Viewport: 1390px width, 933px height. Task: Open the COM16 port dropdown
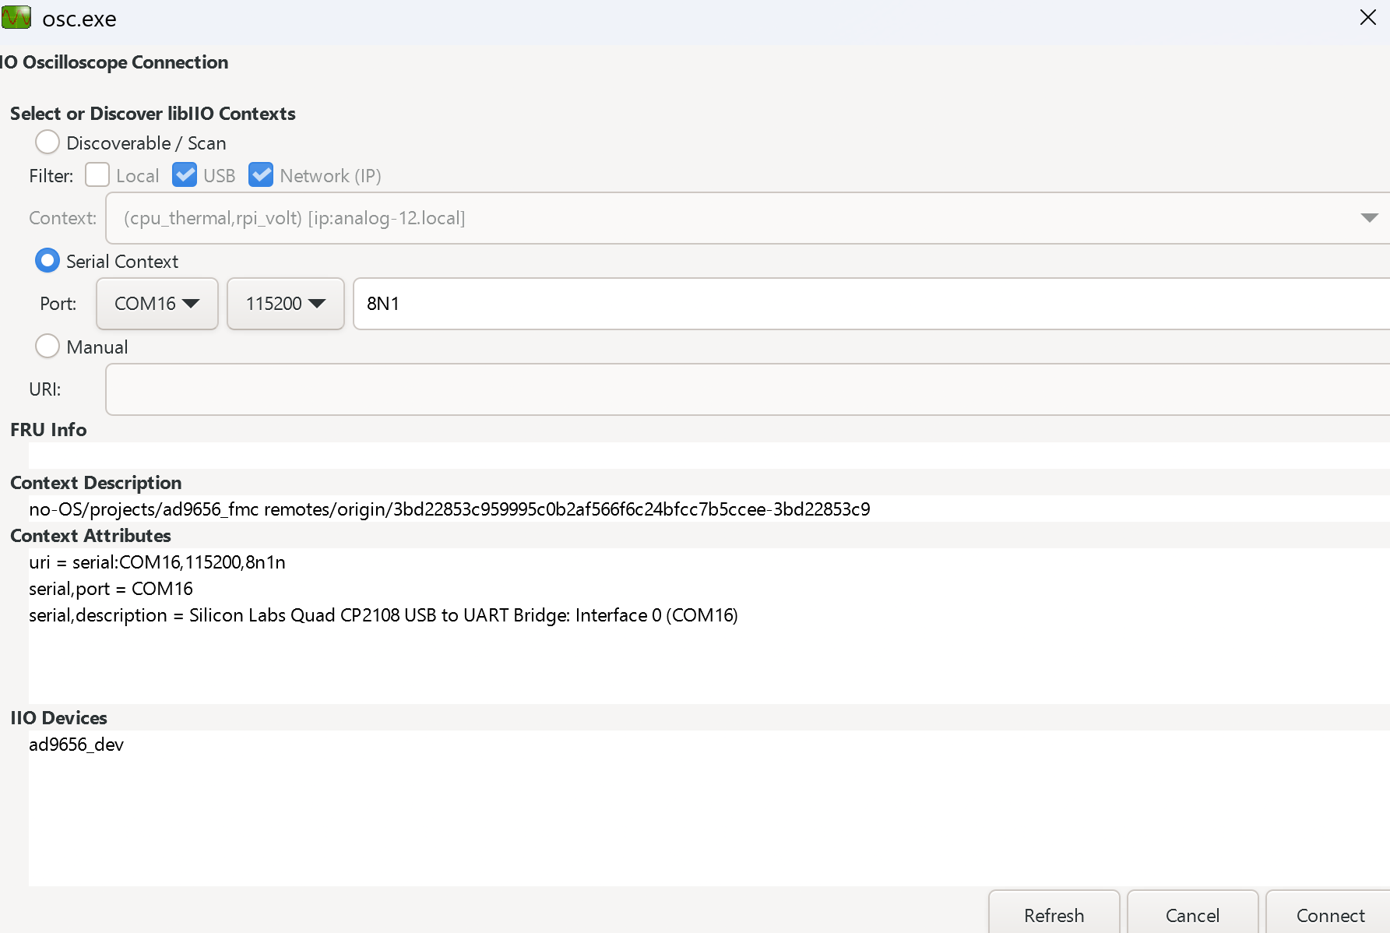(157, 304)
